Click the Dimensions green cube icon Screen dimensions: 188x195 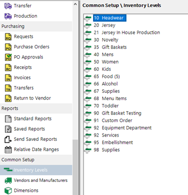(8, 190)
